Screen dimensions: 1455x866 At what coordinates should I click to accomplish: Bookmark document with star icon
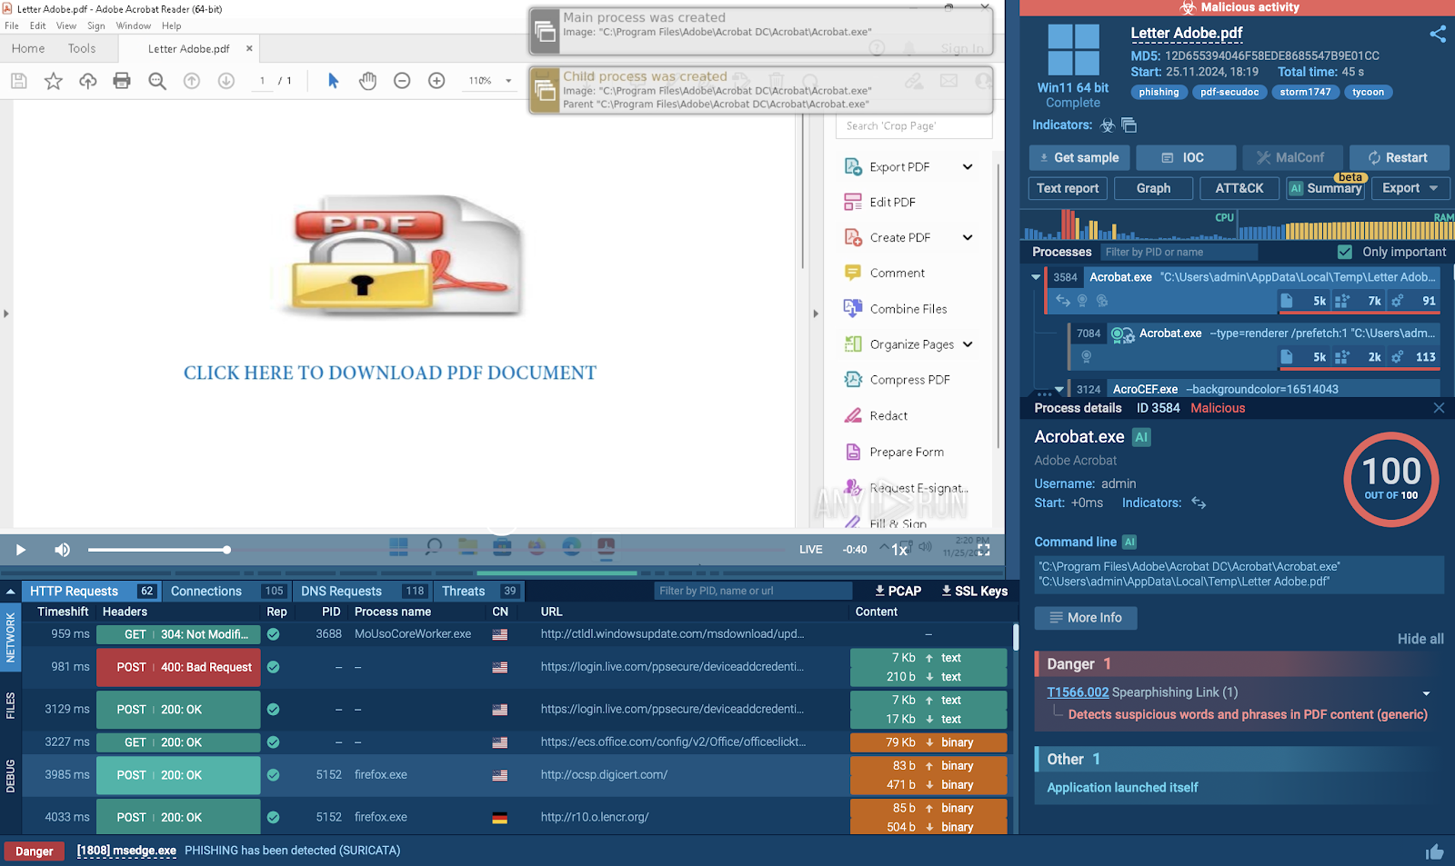pos(54,81)
